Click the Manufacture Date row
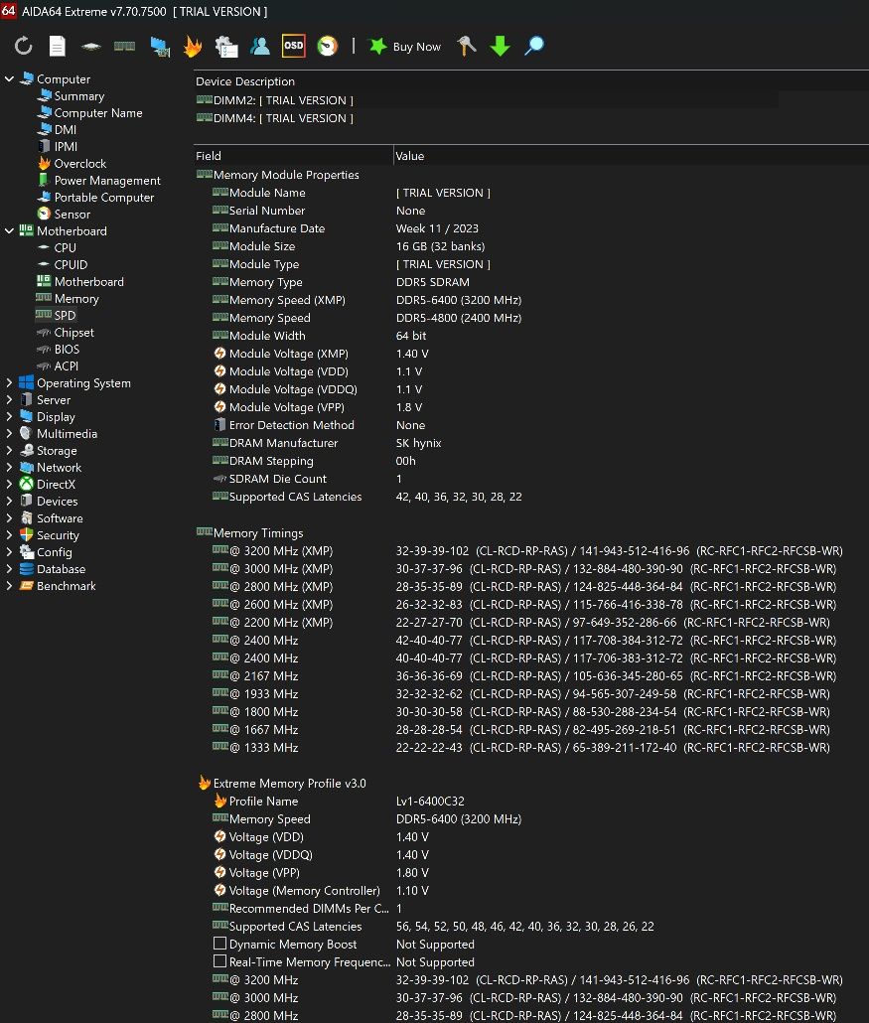Screen dimensions: 869x1023 click(x=346, y=229)
